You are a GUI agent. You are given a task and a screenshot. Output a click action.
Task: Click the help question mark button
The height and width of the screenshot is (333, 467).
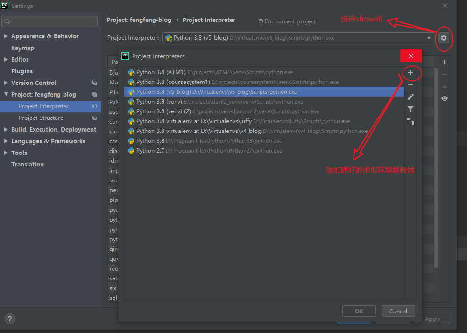point(10,319)
